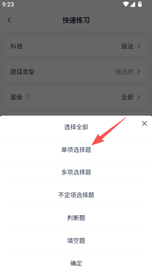
Task: Pick the 多项选择题 option
Action: (76, 172)
